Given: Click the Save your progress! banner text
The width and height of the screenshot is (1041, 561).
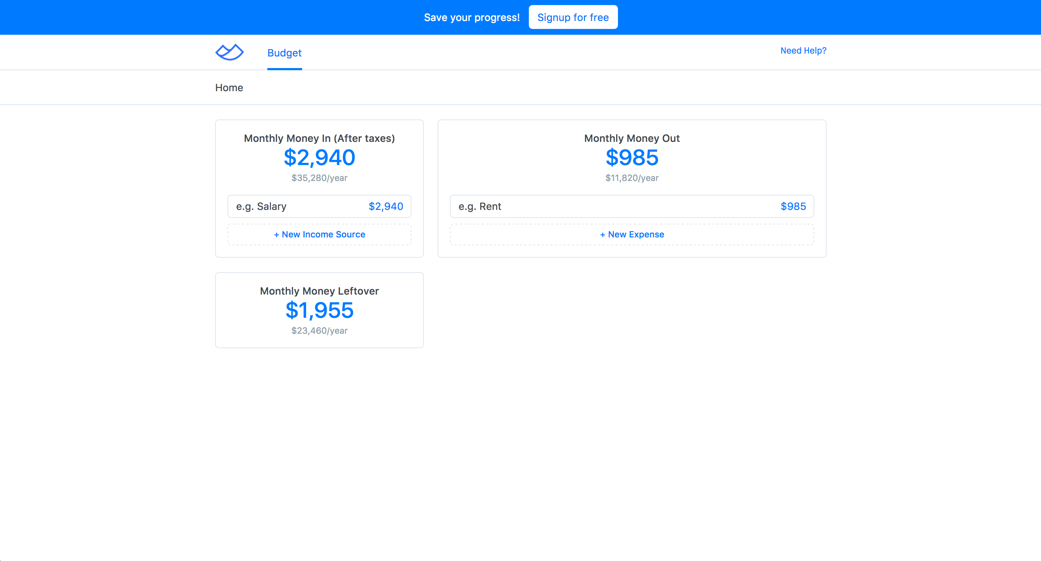Looking at the screenshot, I should (x=472, y=17).
